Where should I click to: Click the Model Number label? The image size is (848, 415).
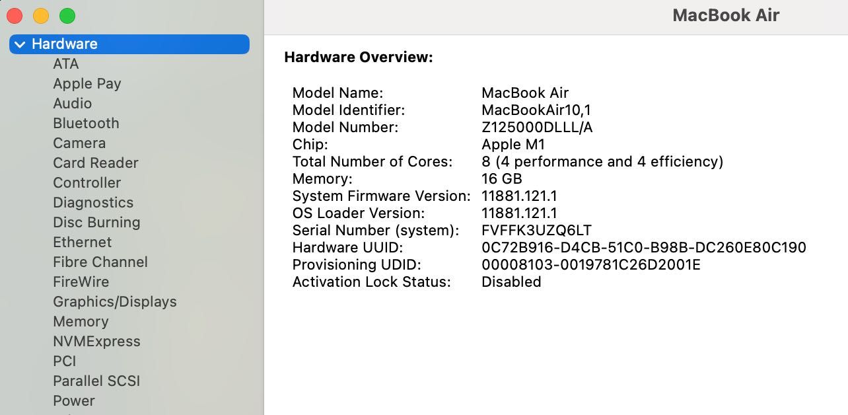(x=345, y=128)
